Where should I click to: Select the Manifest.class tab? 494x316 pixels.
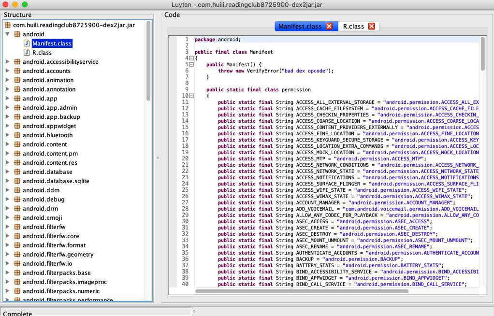(300, 27)
